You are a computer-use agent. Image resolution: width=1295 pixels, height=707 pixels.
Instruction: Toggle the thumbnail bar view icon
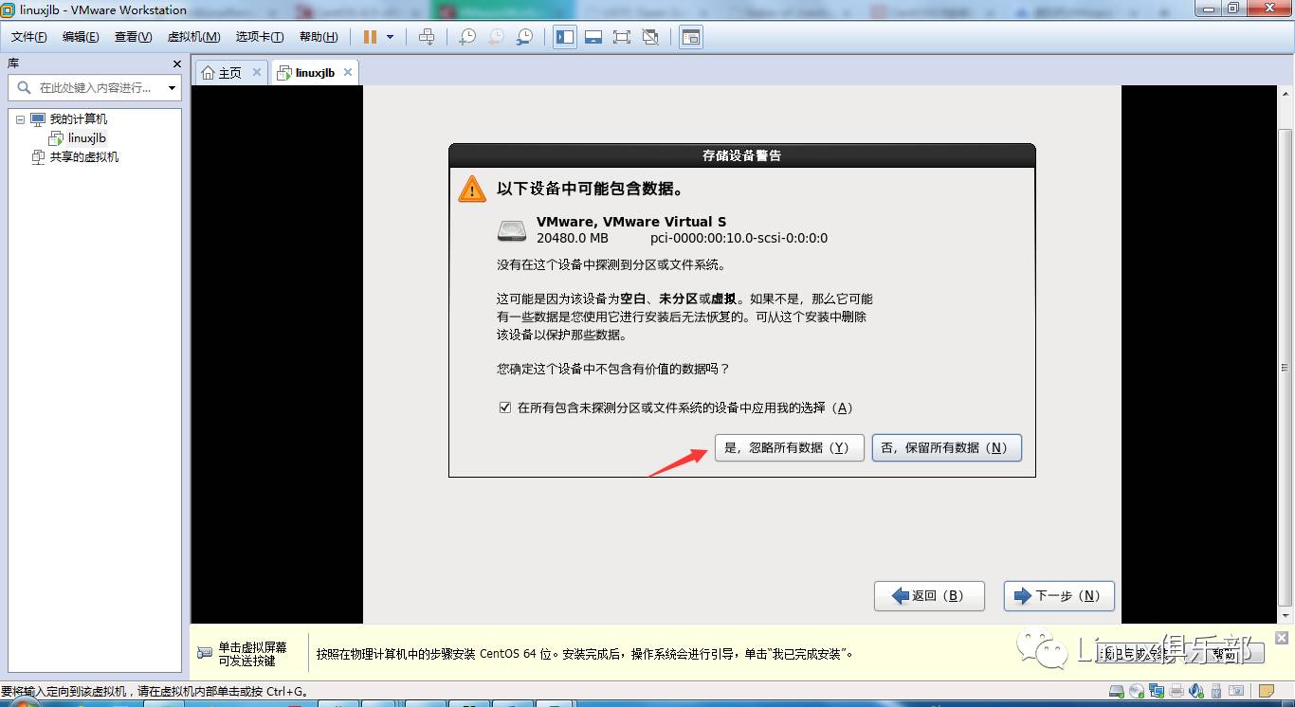593,37
